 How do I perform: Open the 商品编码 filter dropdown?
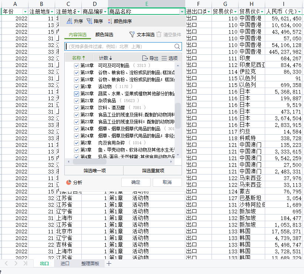coord(105,12)
